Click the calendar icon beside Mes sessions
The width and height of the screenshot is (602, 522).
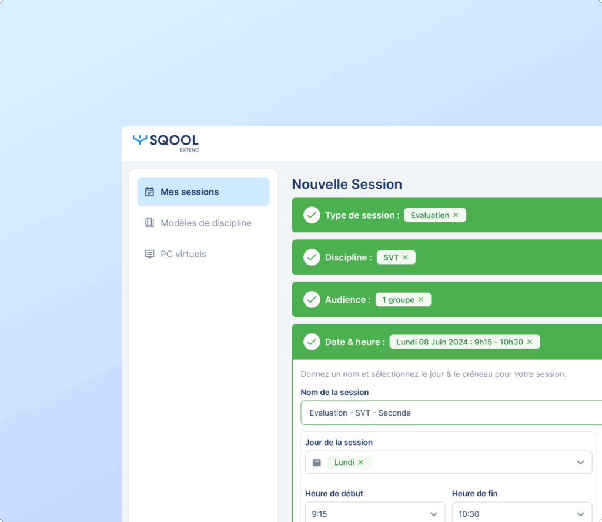[149, 192]
